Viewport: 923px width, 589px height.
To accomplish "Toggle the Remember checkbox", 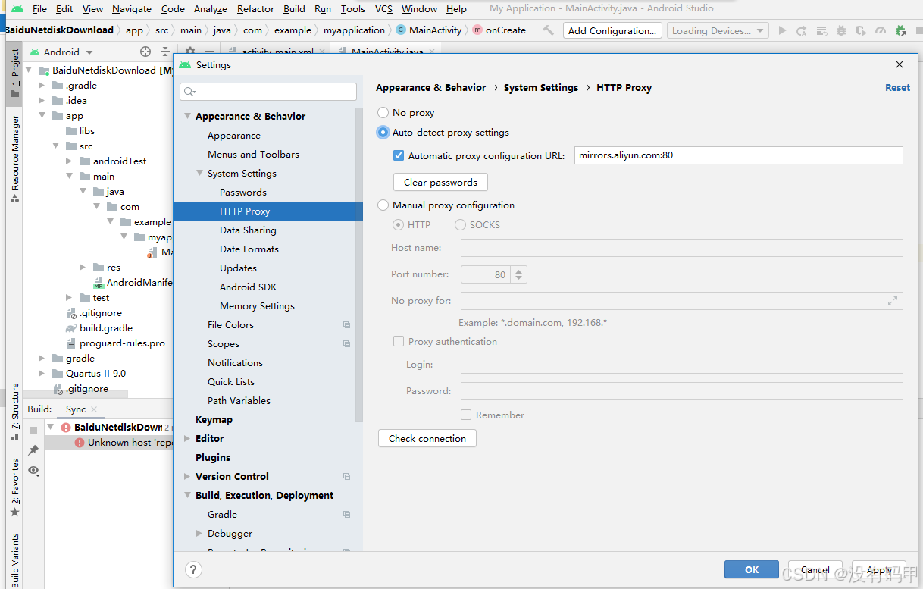I will [466, 415].
